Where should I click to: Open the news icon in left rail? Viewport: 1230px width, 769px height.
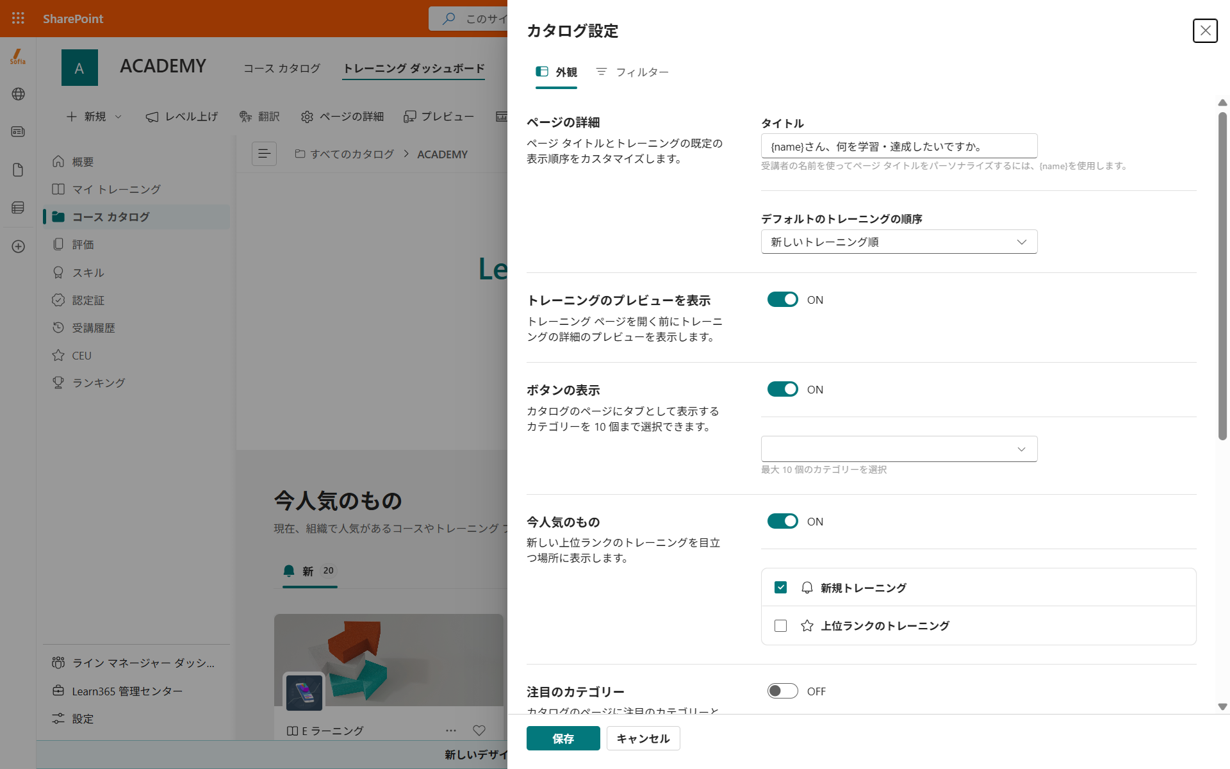pos(18,132)
